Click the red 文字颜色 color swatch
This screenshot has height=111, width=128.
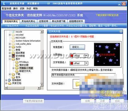pos(72,56)
